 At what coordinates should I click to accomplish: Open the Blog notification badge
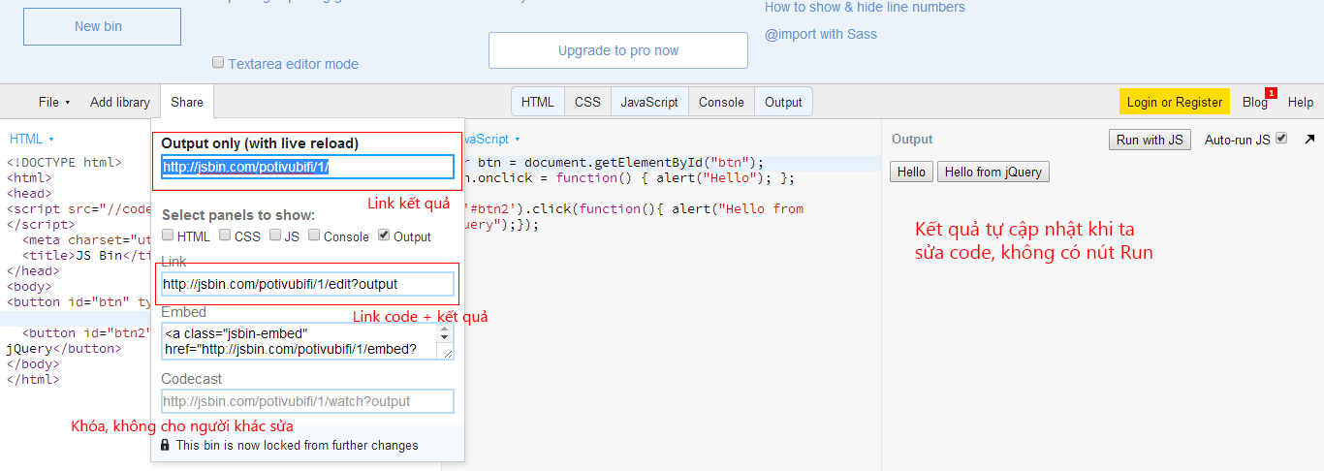(1271, 93)
